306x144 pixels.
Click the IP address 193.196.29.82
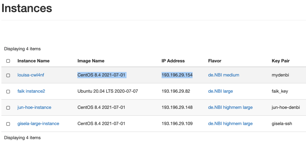pos(176,91)
